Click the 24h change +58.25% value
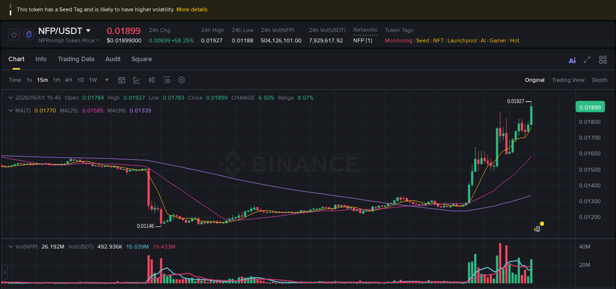The image size is (616, 289). pyautogui.click(x=182, y=40)
